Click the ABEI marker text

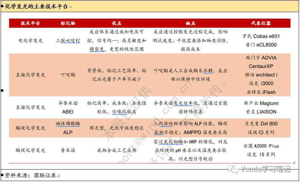click(68, 112)
